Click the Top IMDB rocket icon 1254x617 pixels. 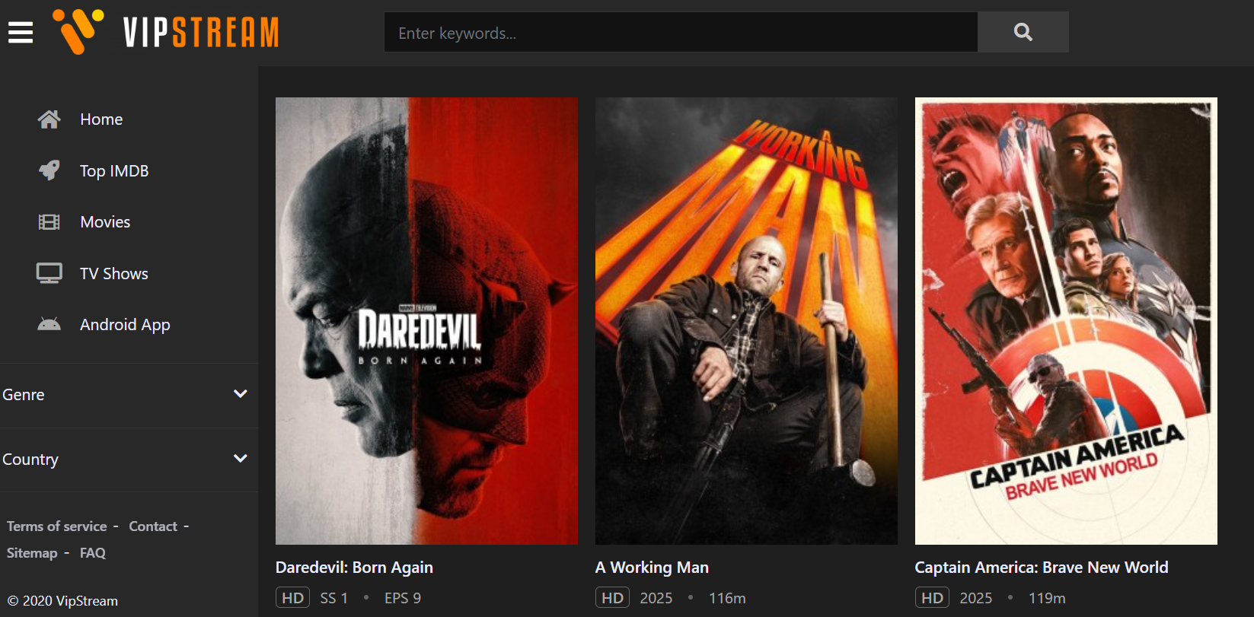(49, 170)
